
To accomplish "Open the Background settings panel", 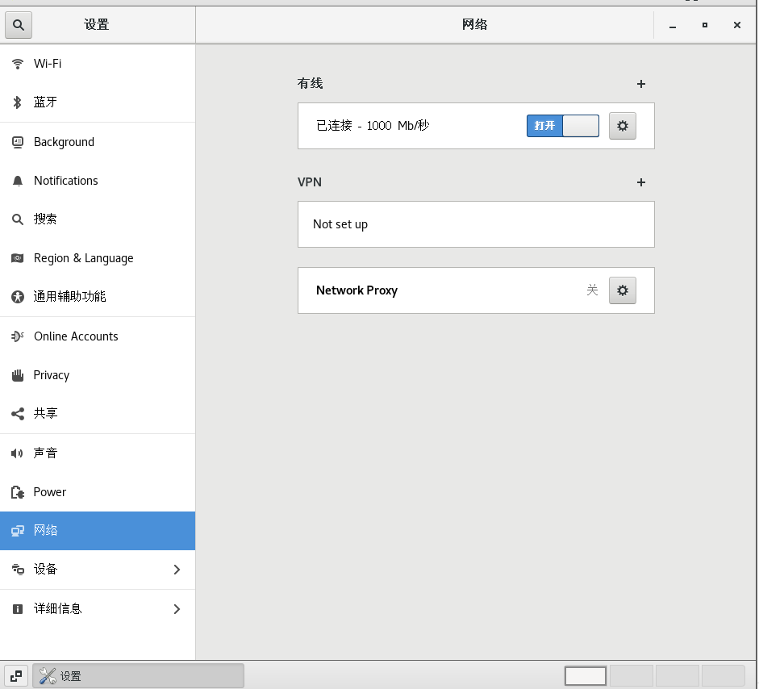I will click(x=98, y=142).
